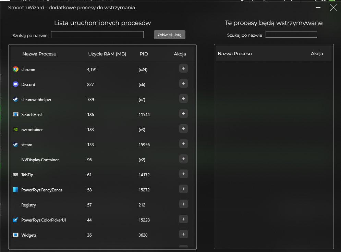The height and width of the screenshot is (252, 341).
Task: Click the chrome process icon
Action: 15,69
